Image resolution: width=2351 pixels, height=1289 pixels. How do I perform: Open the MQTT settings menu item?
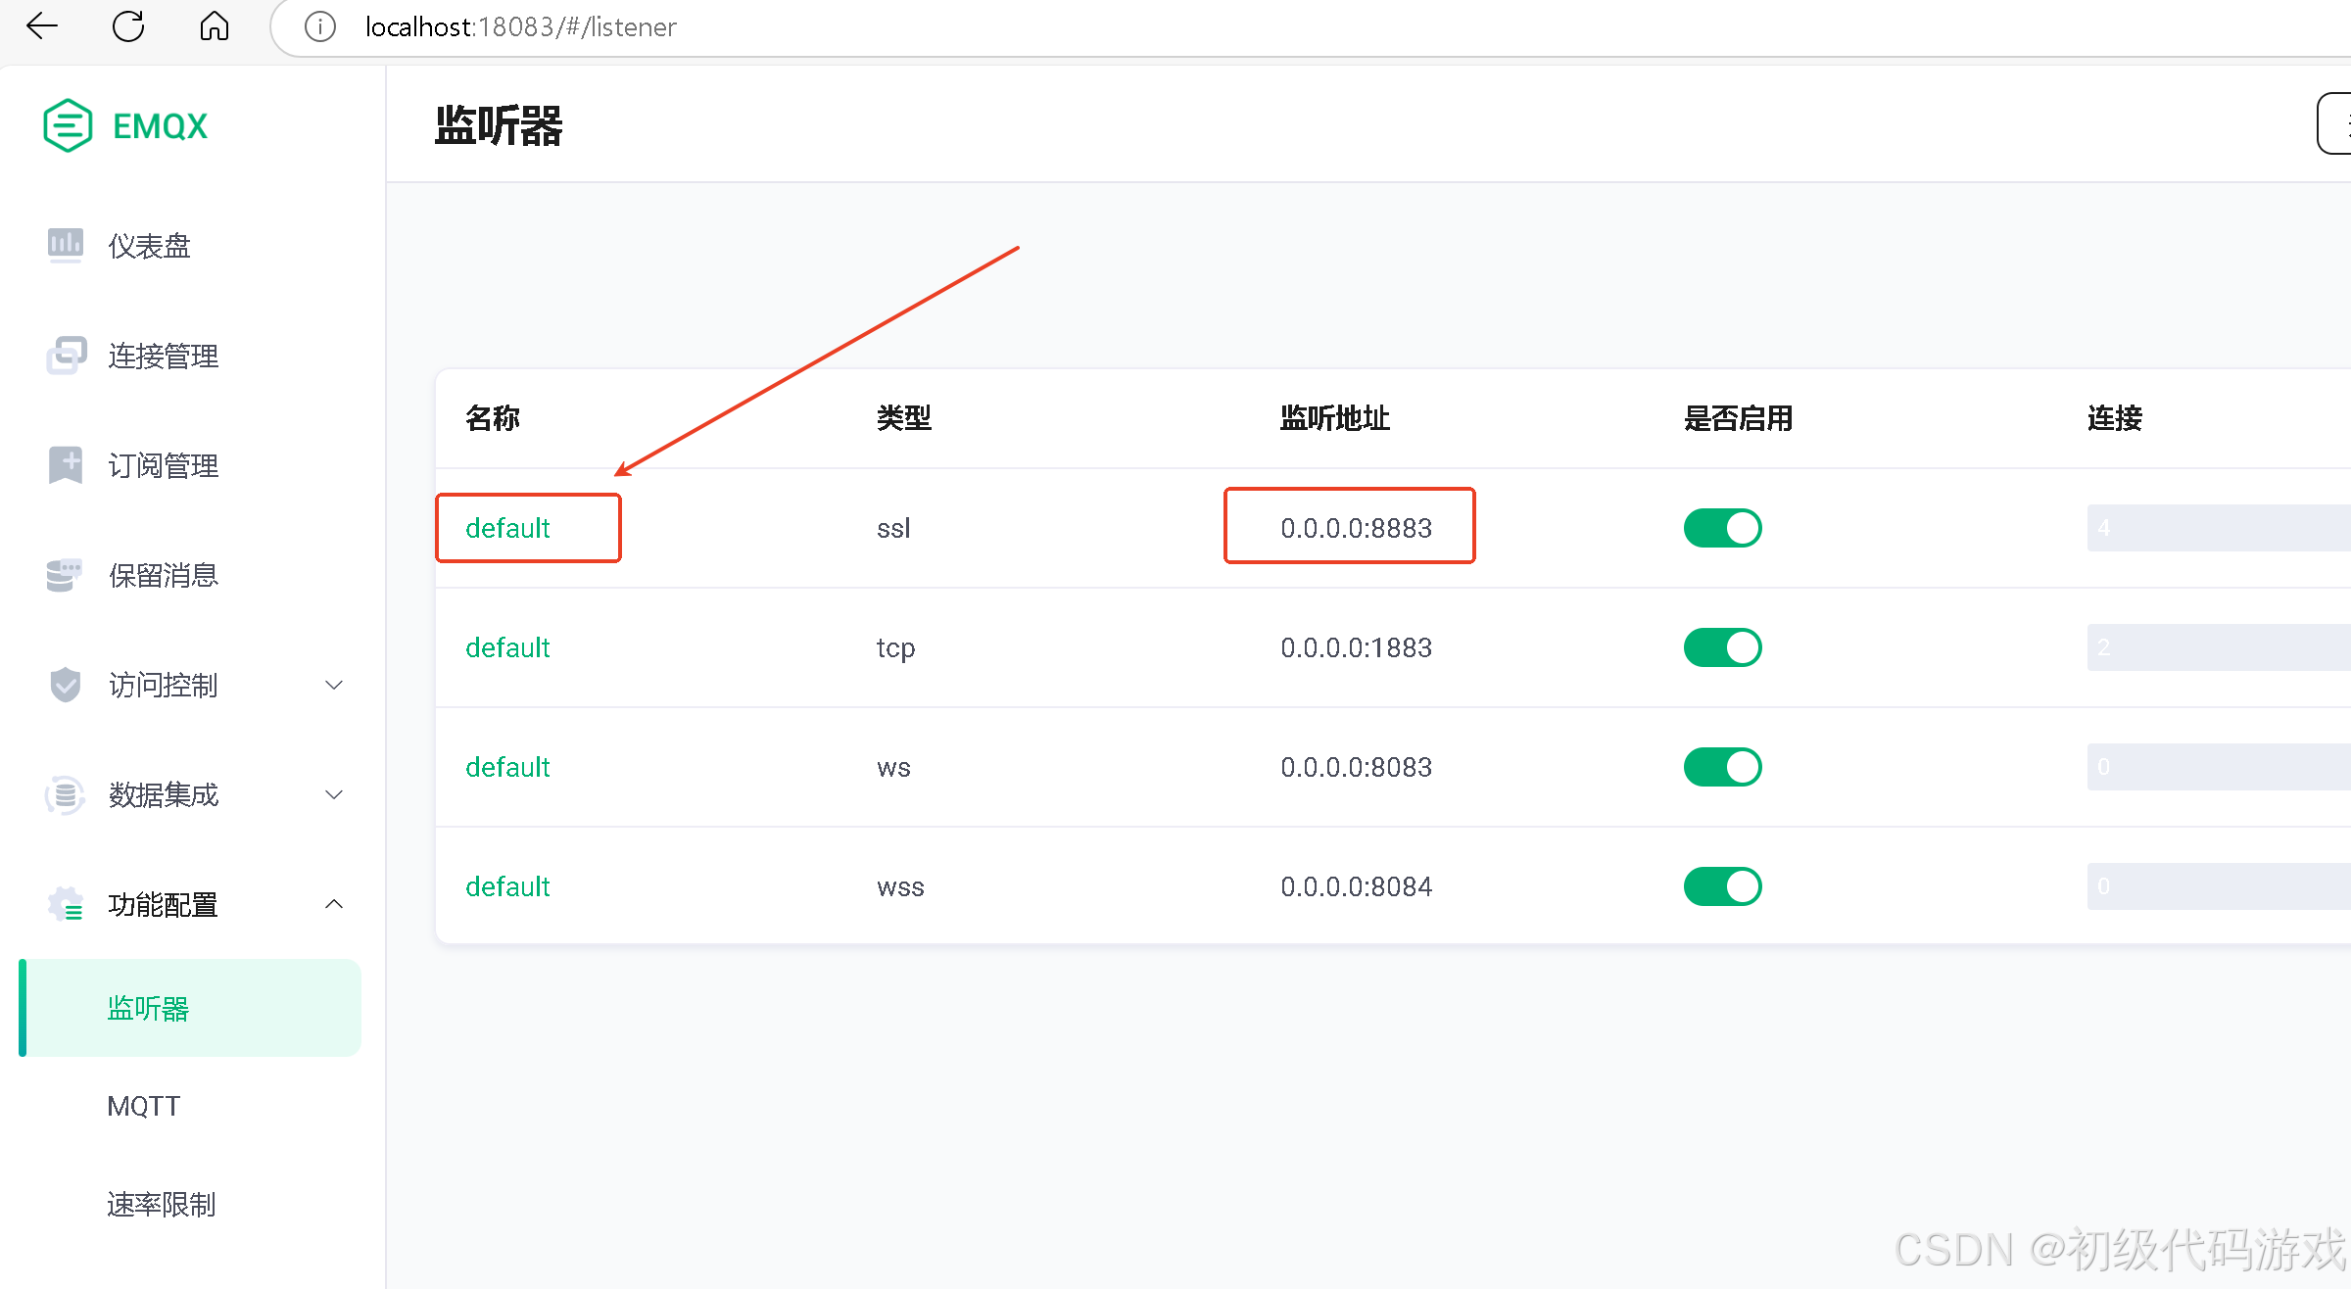coord(144,1106)
